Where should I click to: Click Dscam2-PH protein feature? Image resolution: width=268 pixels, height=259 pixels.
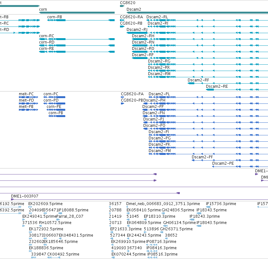[154, 101]
